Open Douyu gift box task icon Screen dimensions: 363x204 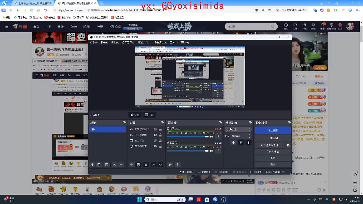click(340, 26)
